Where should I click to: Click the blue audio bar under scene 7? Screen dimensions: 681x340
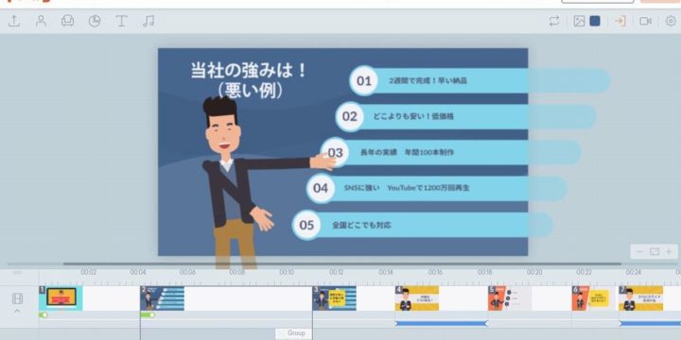[x=650, y=324]
